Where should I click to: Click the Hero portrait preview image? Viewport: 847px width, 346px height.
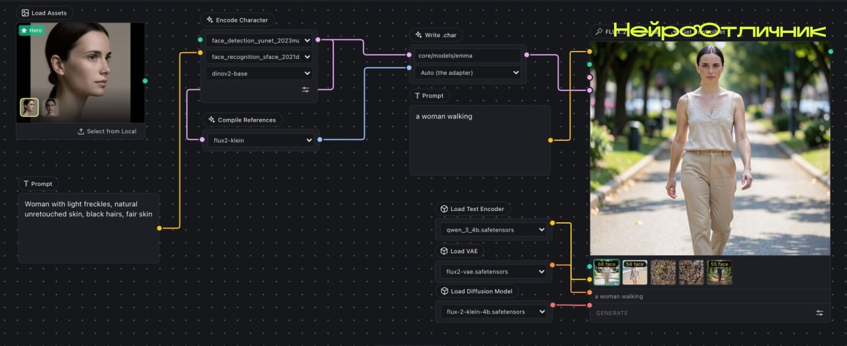point(80,73)
